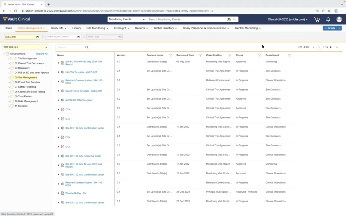The width and height of the screenshot is (346, 216).
Task: Check the 05 Site Management checkbox
Action: tap(12, 78)
